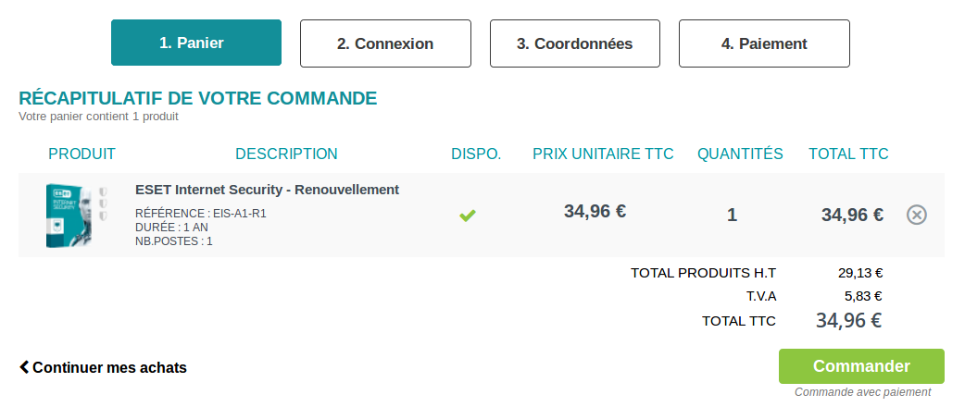Viewport: 965px width, 407px height.
Task: Click the PRODUIT column header
Action: [x=81, y=154]
